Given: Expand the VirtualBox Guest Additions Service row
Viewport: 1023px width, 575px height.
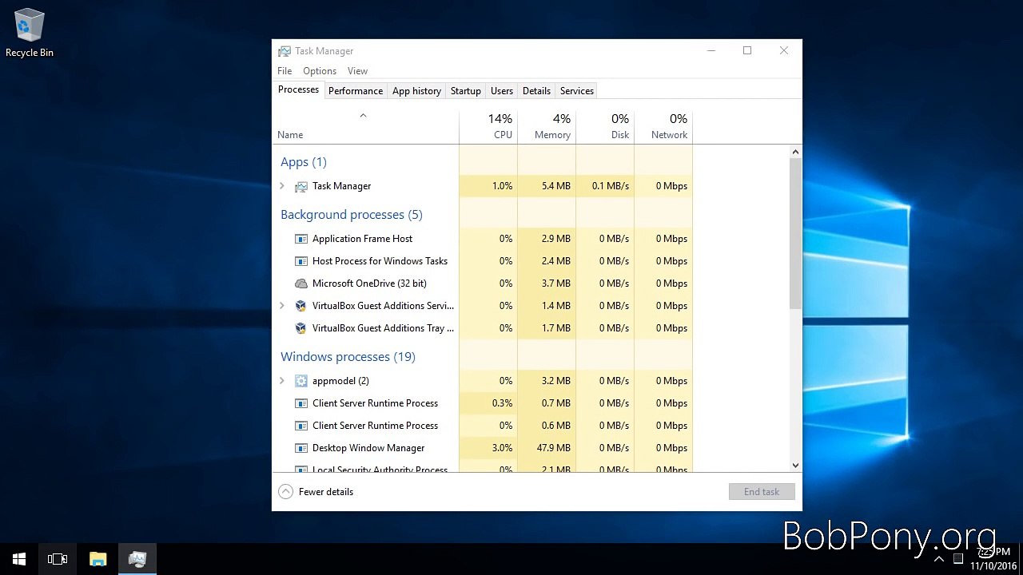Looking at the screenshot, I should pos(282,306).
